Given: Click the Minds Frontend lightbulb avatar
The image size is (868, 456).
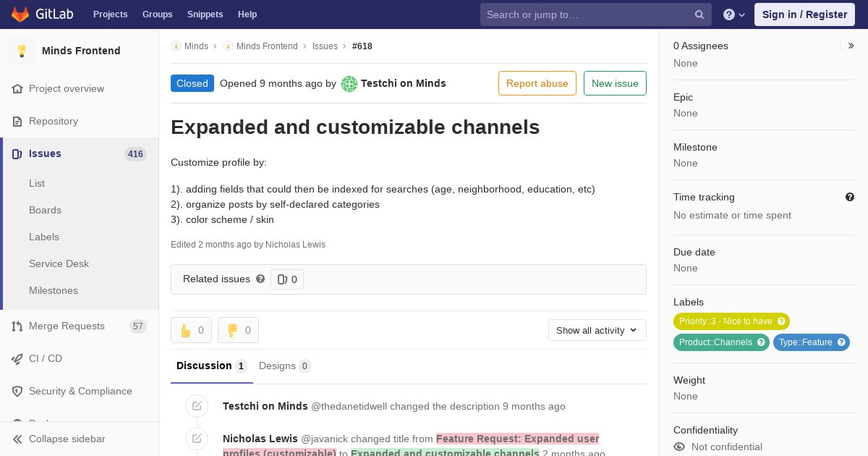Looking at the screenshot, I should (x=22, y=51).
